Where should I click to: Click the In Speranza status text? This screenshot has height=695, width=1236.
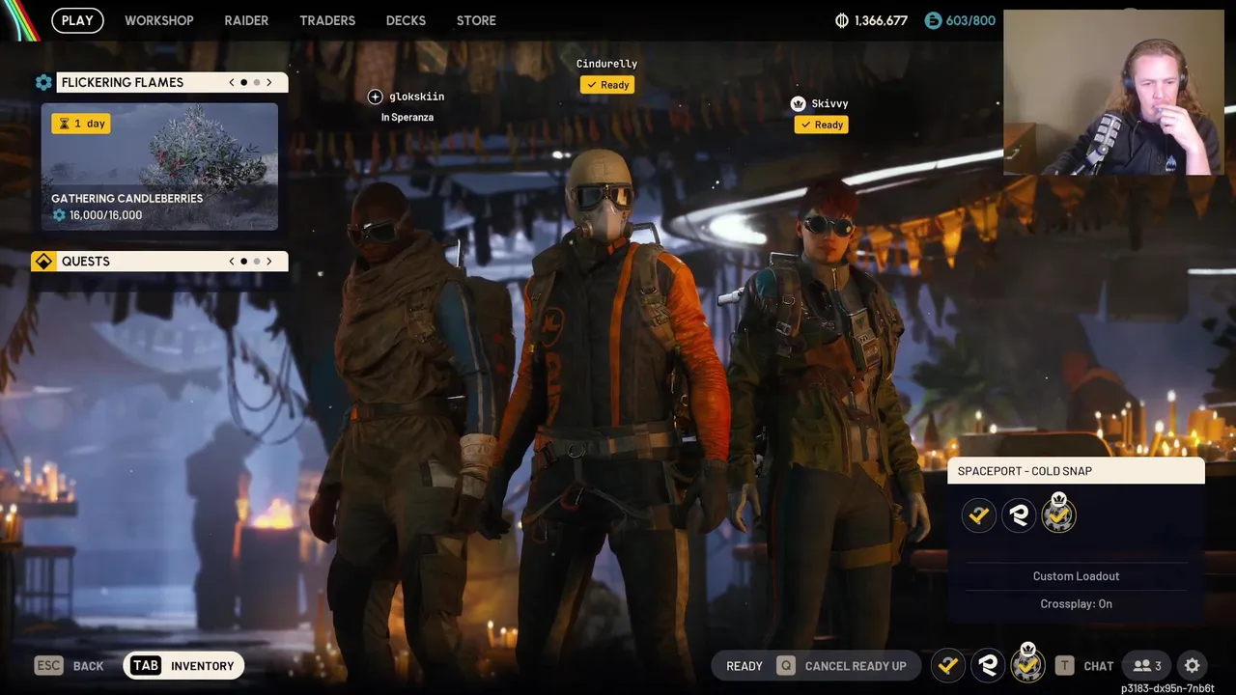click(407, 118)
